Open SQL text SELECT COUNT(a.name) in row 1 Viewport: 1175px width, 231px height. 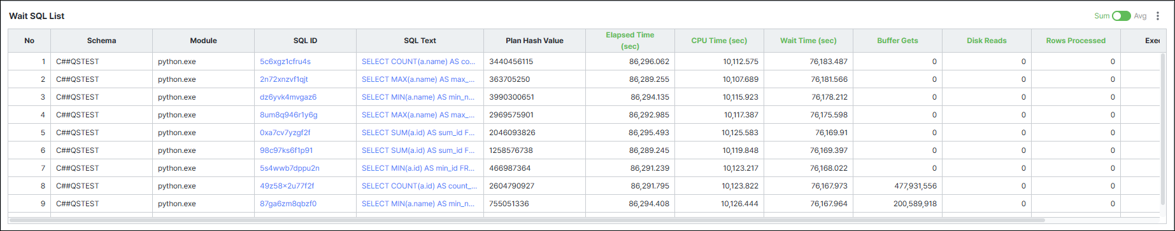pos(418,62)
